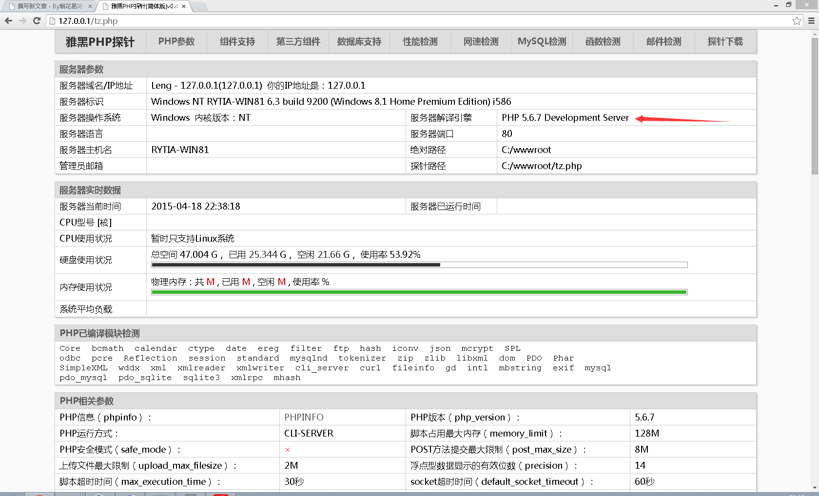Click the disk usage progress bar
This screenshot has width=819, height=496.
click(419, 265)
